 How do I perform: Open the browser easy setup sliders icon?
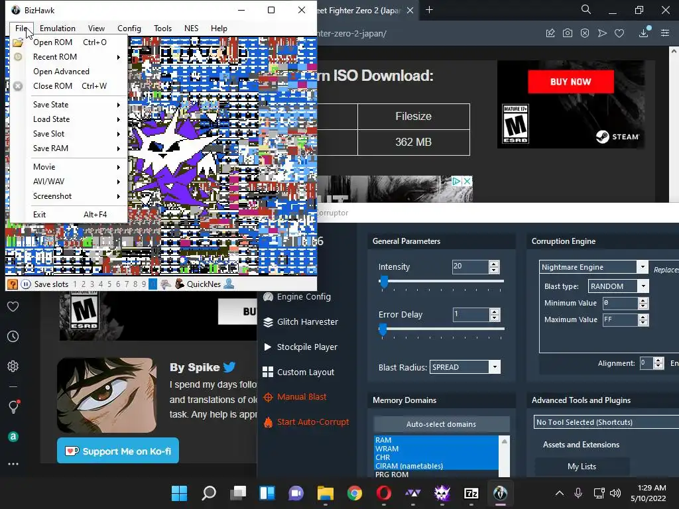pyautogui.click(x=665, y=33)
